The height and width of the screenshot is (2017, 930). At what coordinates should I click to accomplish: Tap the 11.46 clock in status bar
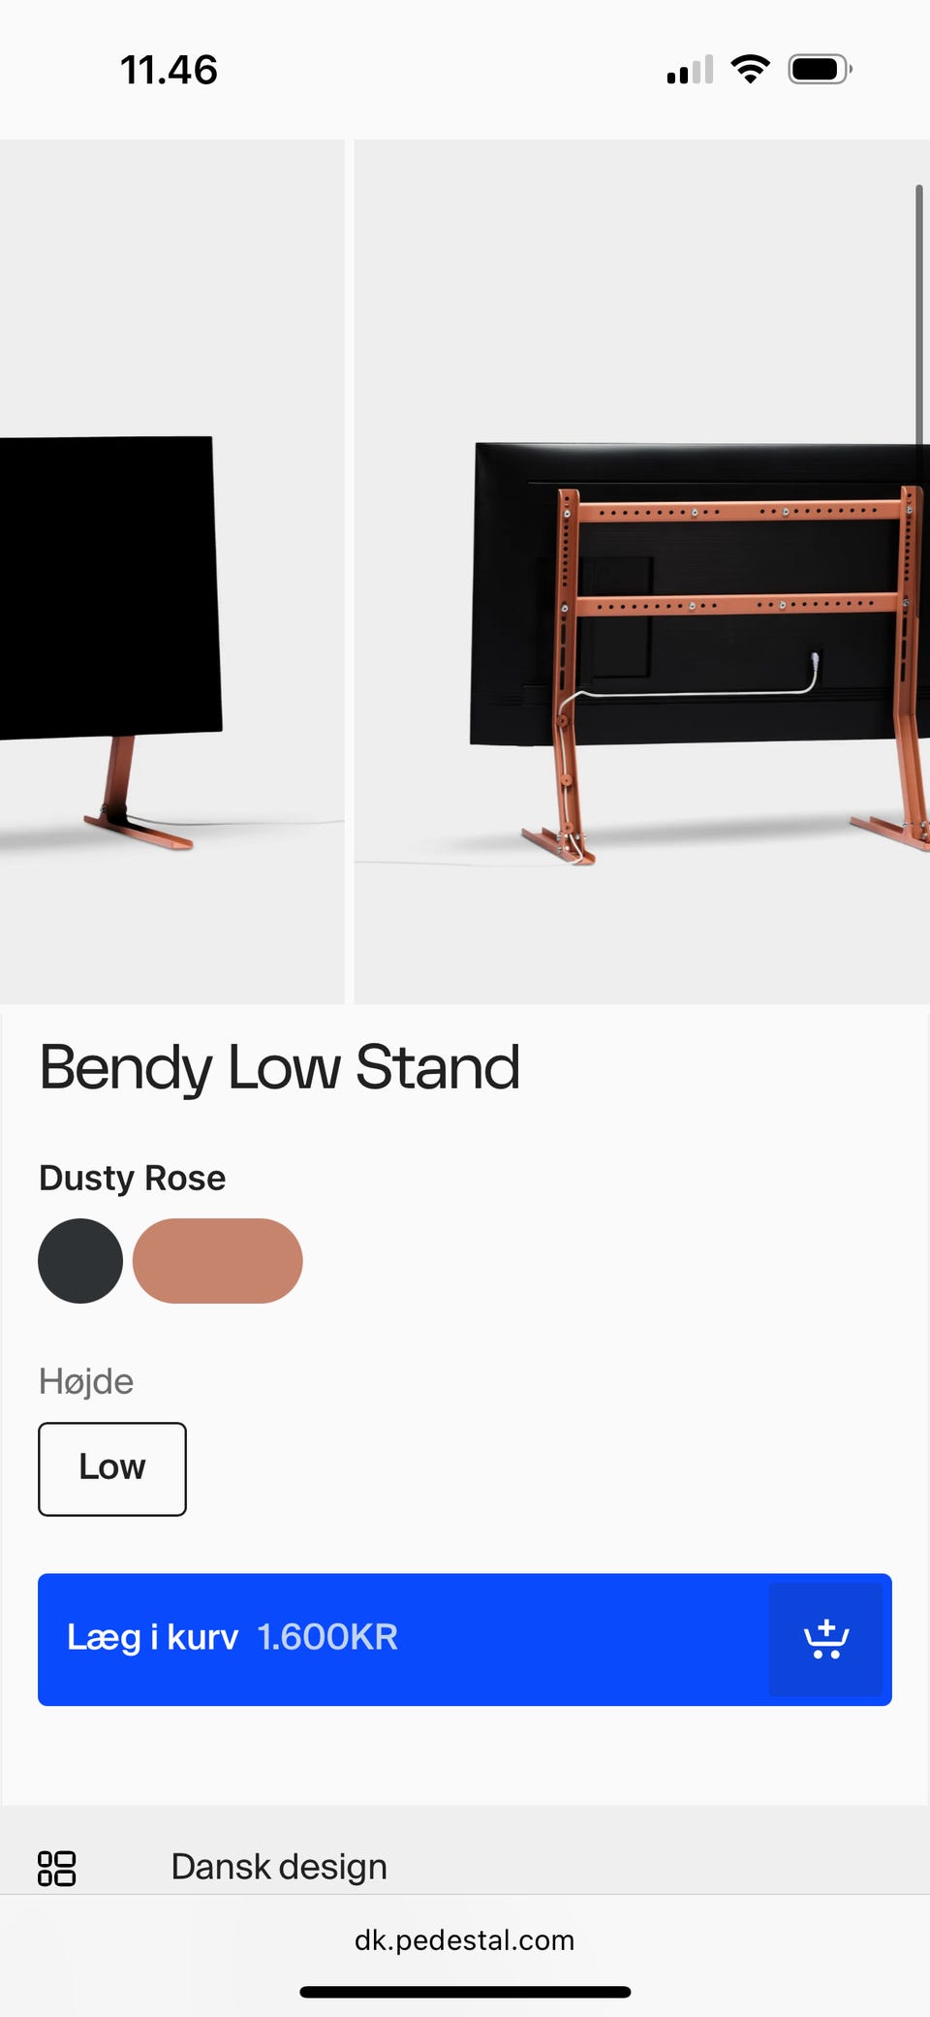(x=169, y=70)
